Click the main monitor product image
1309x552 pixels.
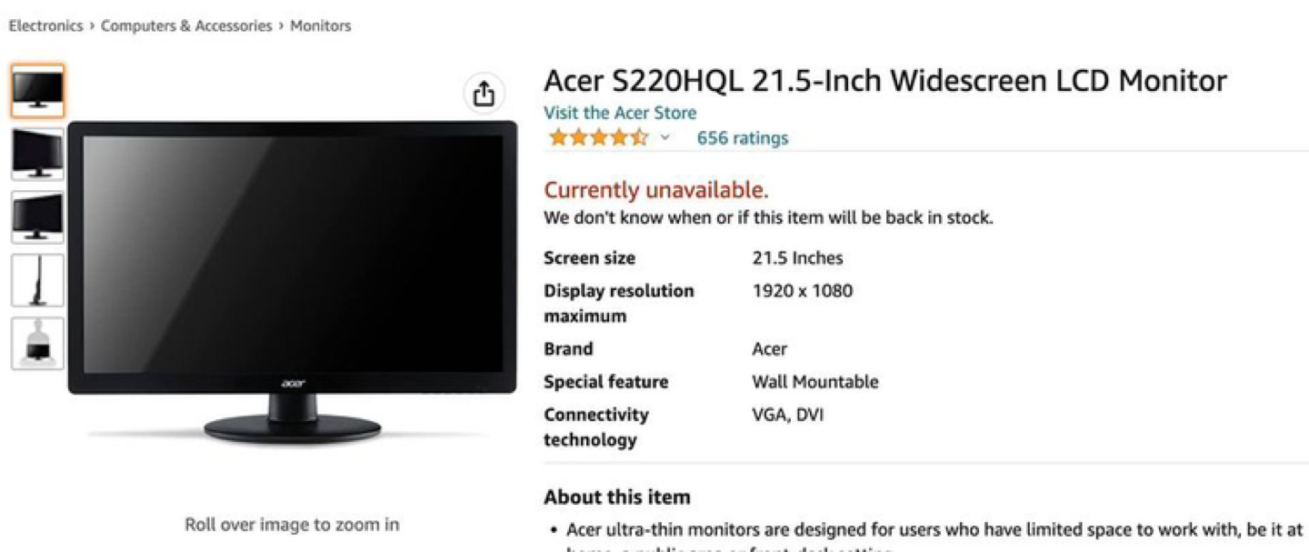point(292,282)
